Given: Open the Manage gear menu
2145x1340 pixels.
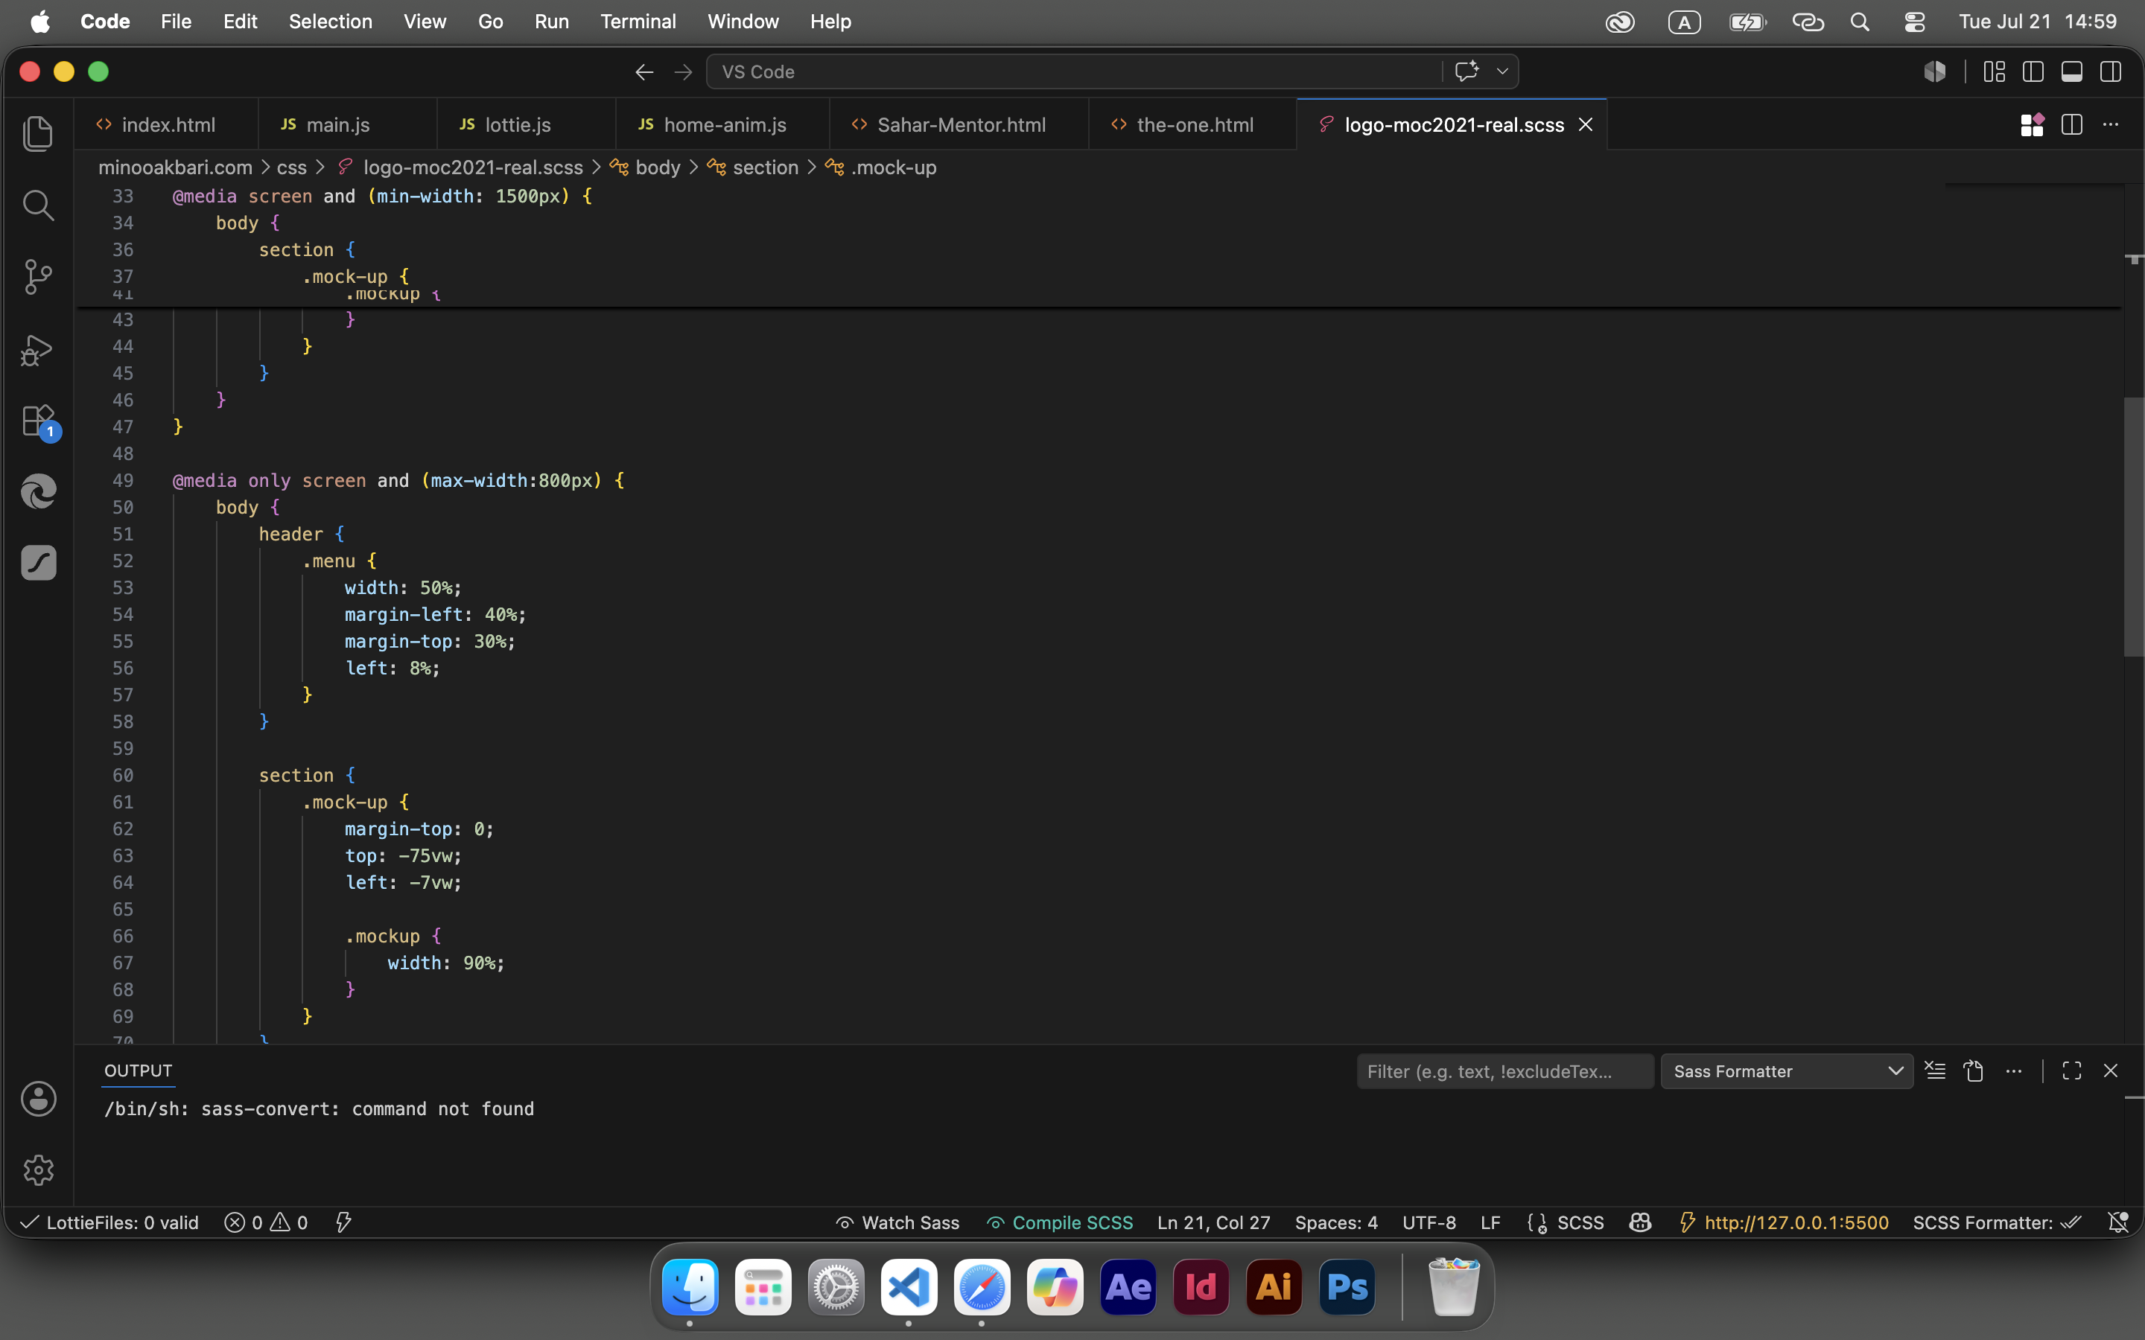Looking at the screenshot, I should tap(38, 1170).
